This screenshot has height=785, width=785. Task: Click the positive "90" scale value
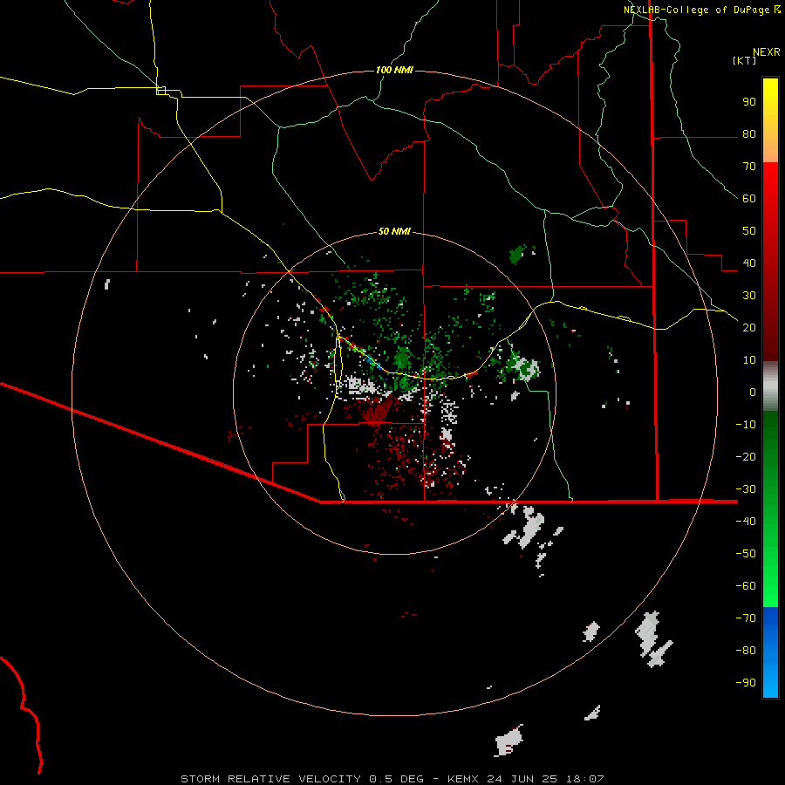point(749,102)
